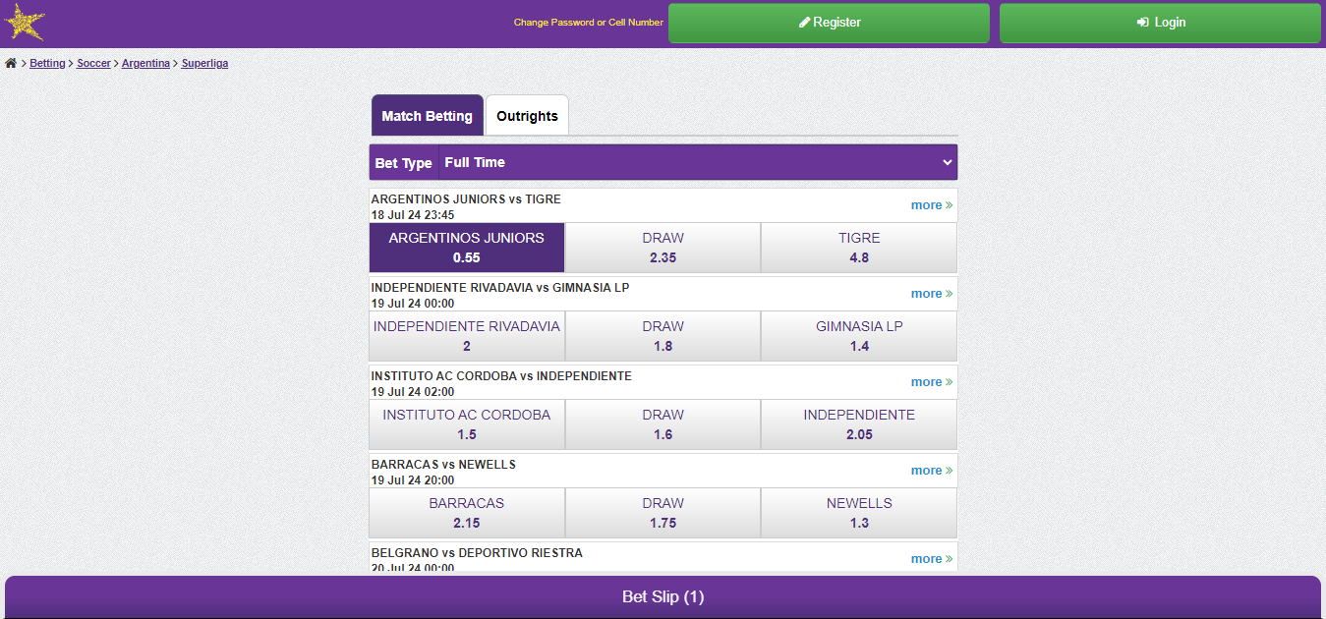1326x619 pixels.
Task: Click the Register button
Action: tap(829, 23)
